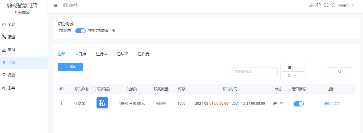Switch to the 进行中 tab
Screen dimensions: 363x133
[101, 54]
